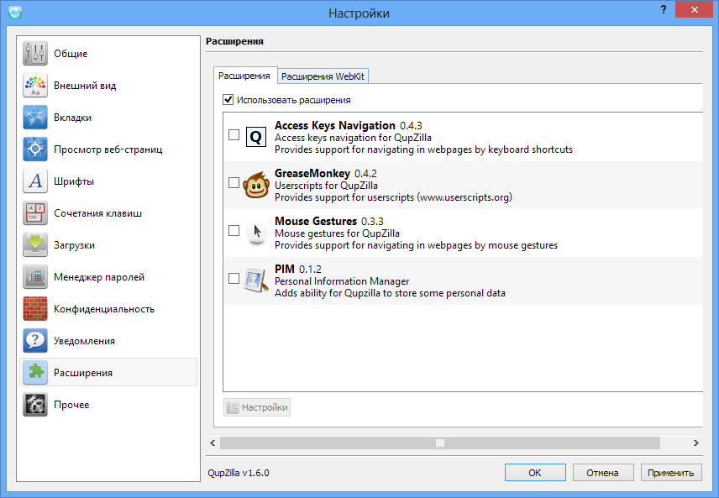This screenshot has width=719, height=498.
Task: Click the Personal Information Manager description
Action: click(x=342, y=281)
